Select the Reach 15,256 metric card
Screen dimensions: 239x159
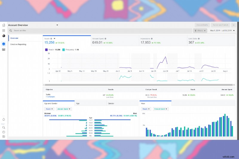pos(67,41)
